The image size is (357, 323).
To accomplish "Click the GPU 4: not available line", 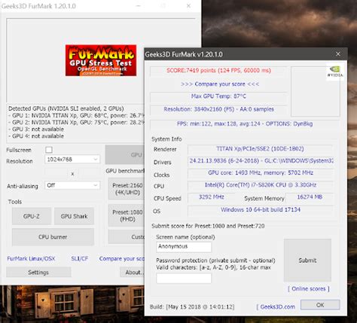I will coord(36,136).
